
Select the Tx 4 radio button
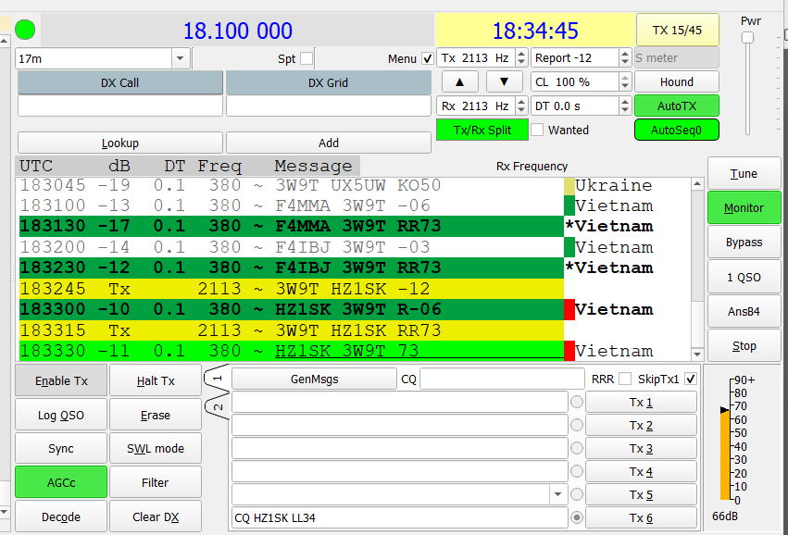(x=577, y=471)
